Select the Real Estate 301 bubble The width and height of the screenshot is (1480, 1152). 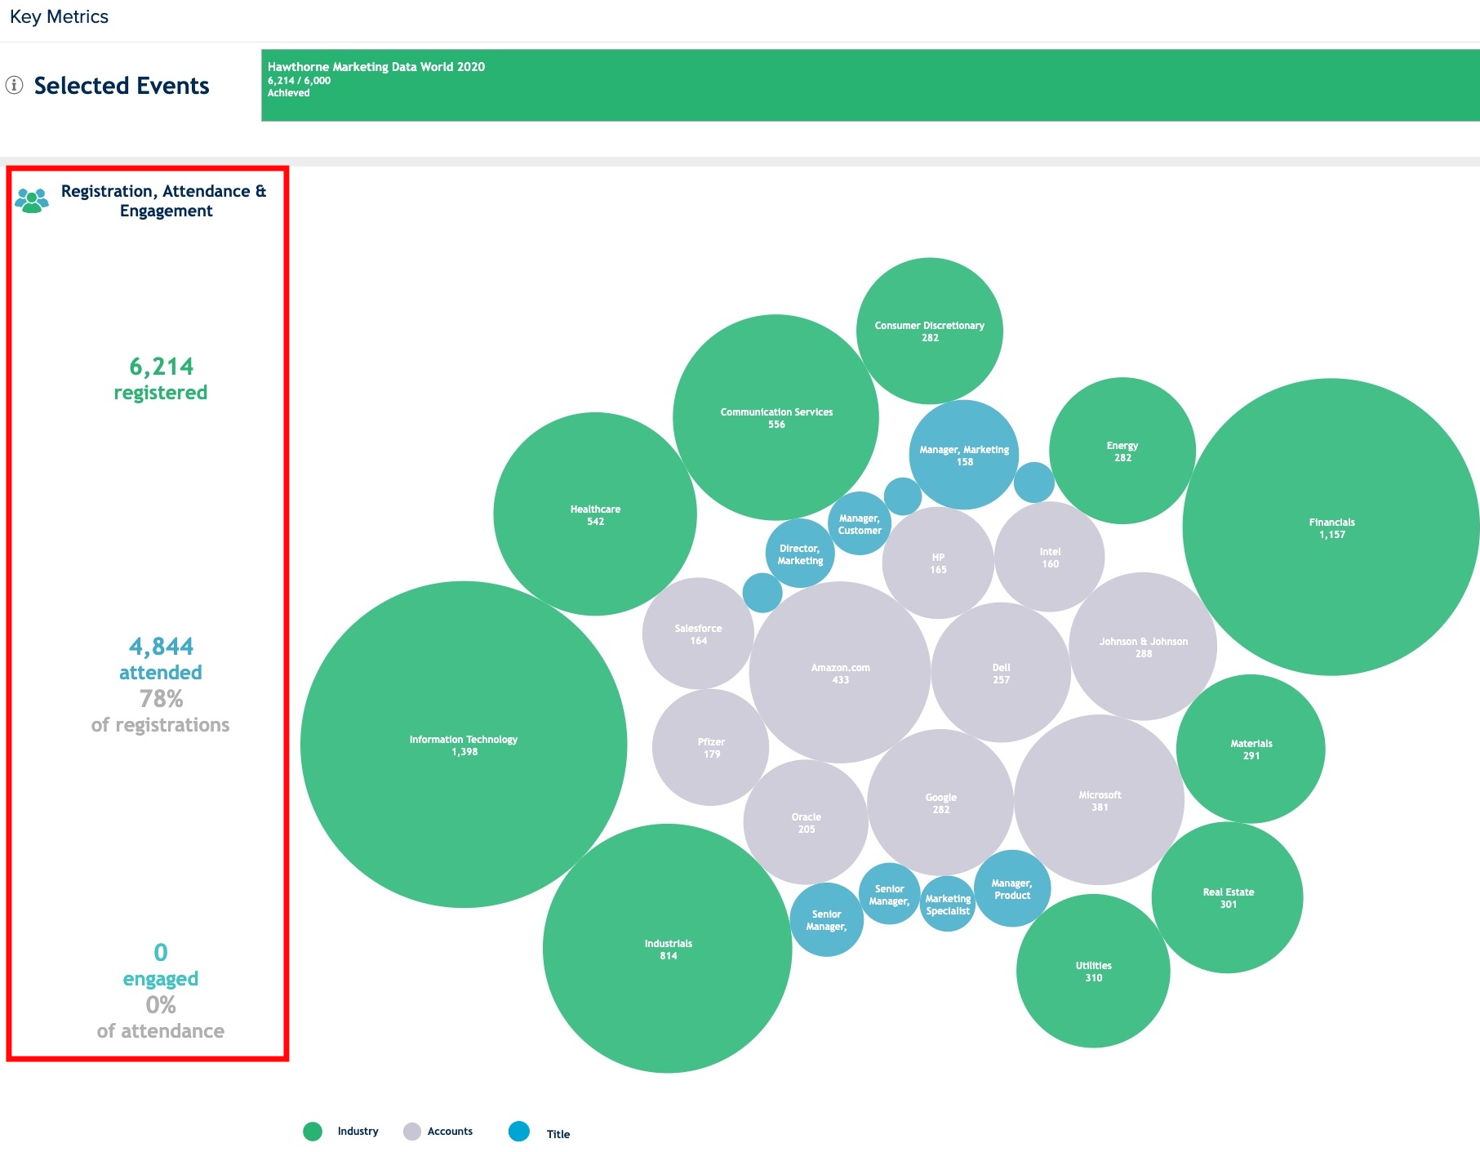(1228, 897)
